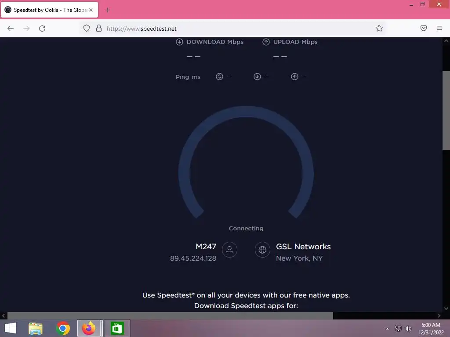The width and height of the screenshot is (450, 337).
Task: Bookmark this page with the star icon
Action: pyautogui.click(x=379, y=28)
